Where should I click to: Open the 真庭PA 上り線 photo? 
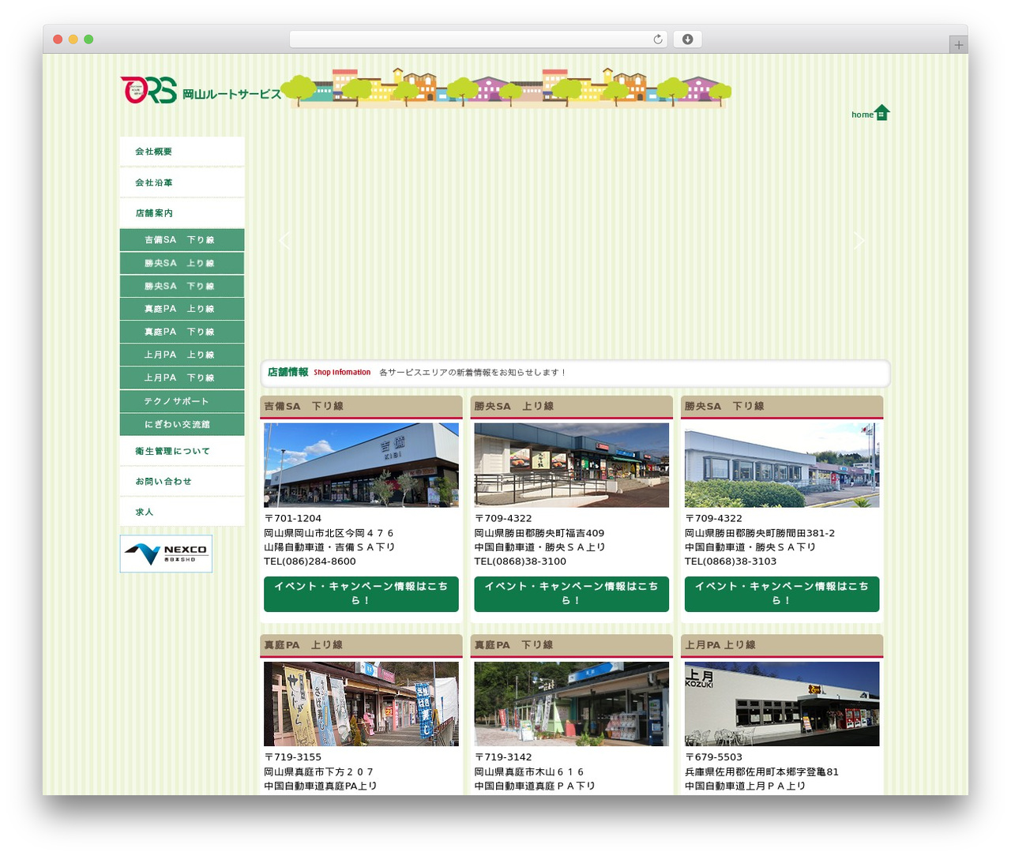pos(361,704)
